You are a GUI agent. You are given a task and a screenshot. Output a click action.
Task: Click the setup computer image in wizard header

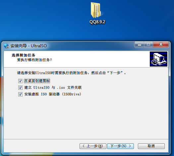158,59
